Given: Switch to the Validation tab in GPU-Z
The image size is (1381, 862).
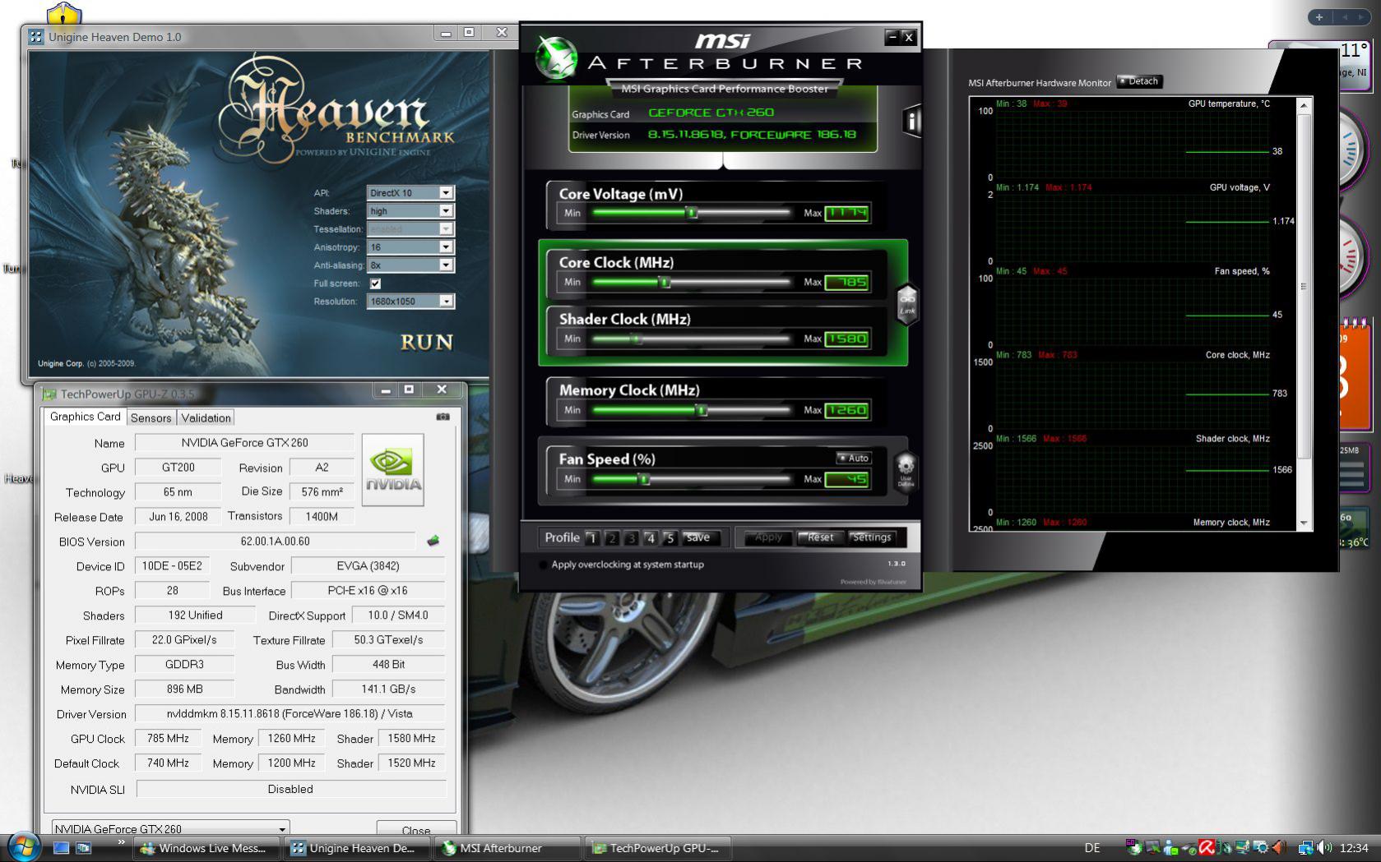Looking at the screenshot, I should point(206,417).
